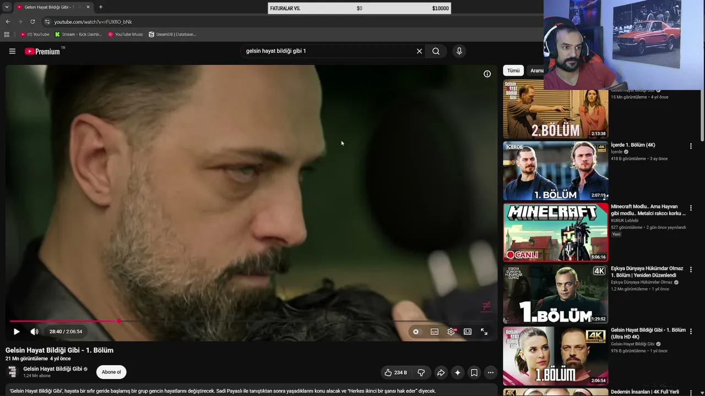Focus the YouTube search input field
The image size is (705, 396).
[328, 51]
